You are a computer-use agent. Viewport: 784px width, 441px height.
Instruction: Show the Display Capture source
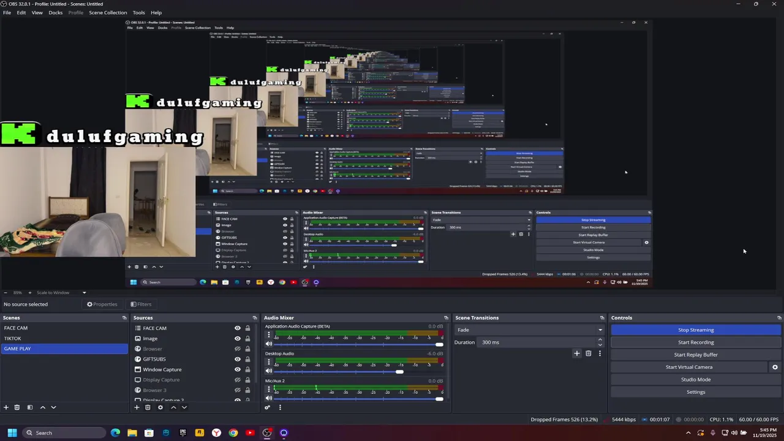click(238, 380)
